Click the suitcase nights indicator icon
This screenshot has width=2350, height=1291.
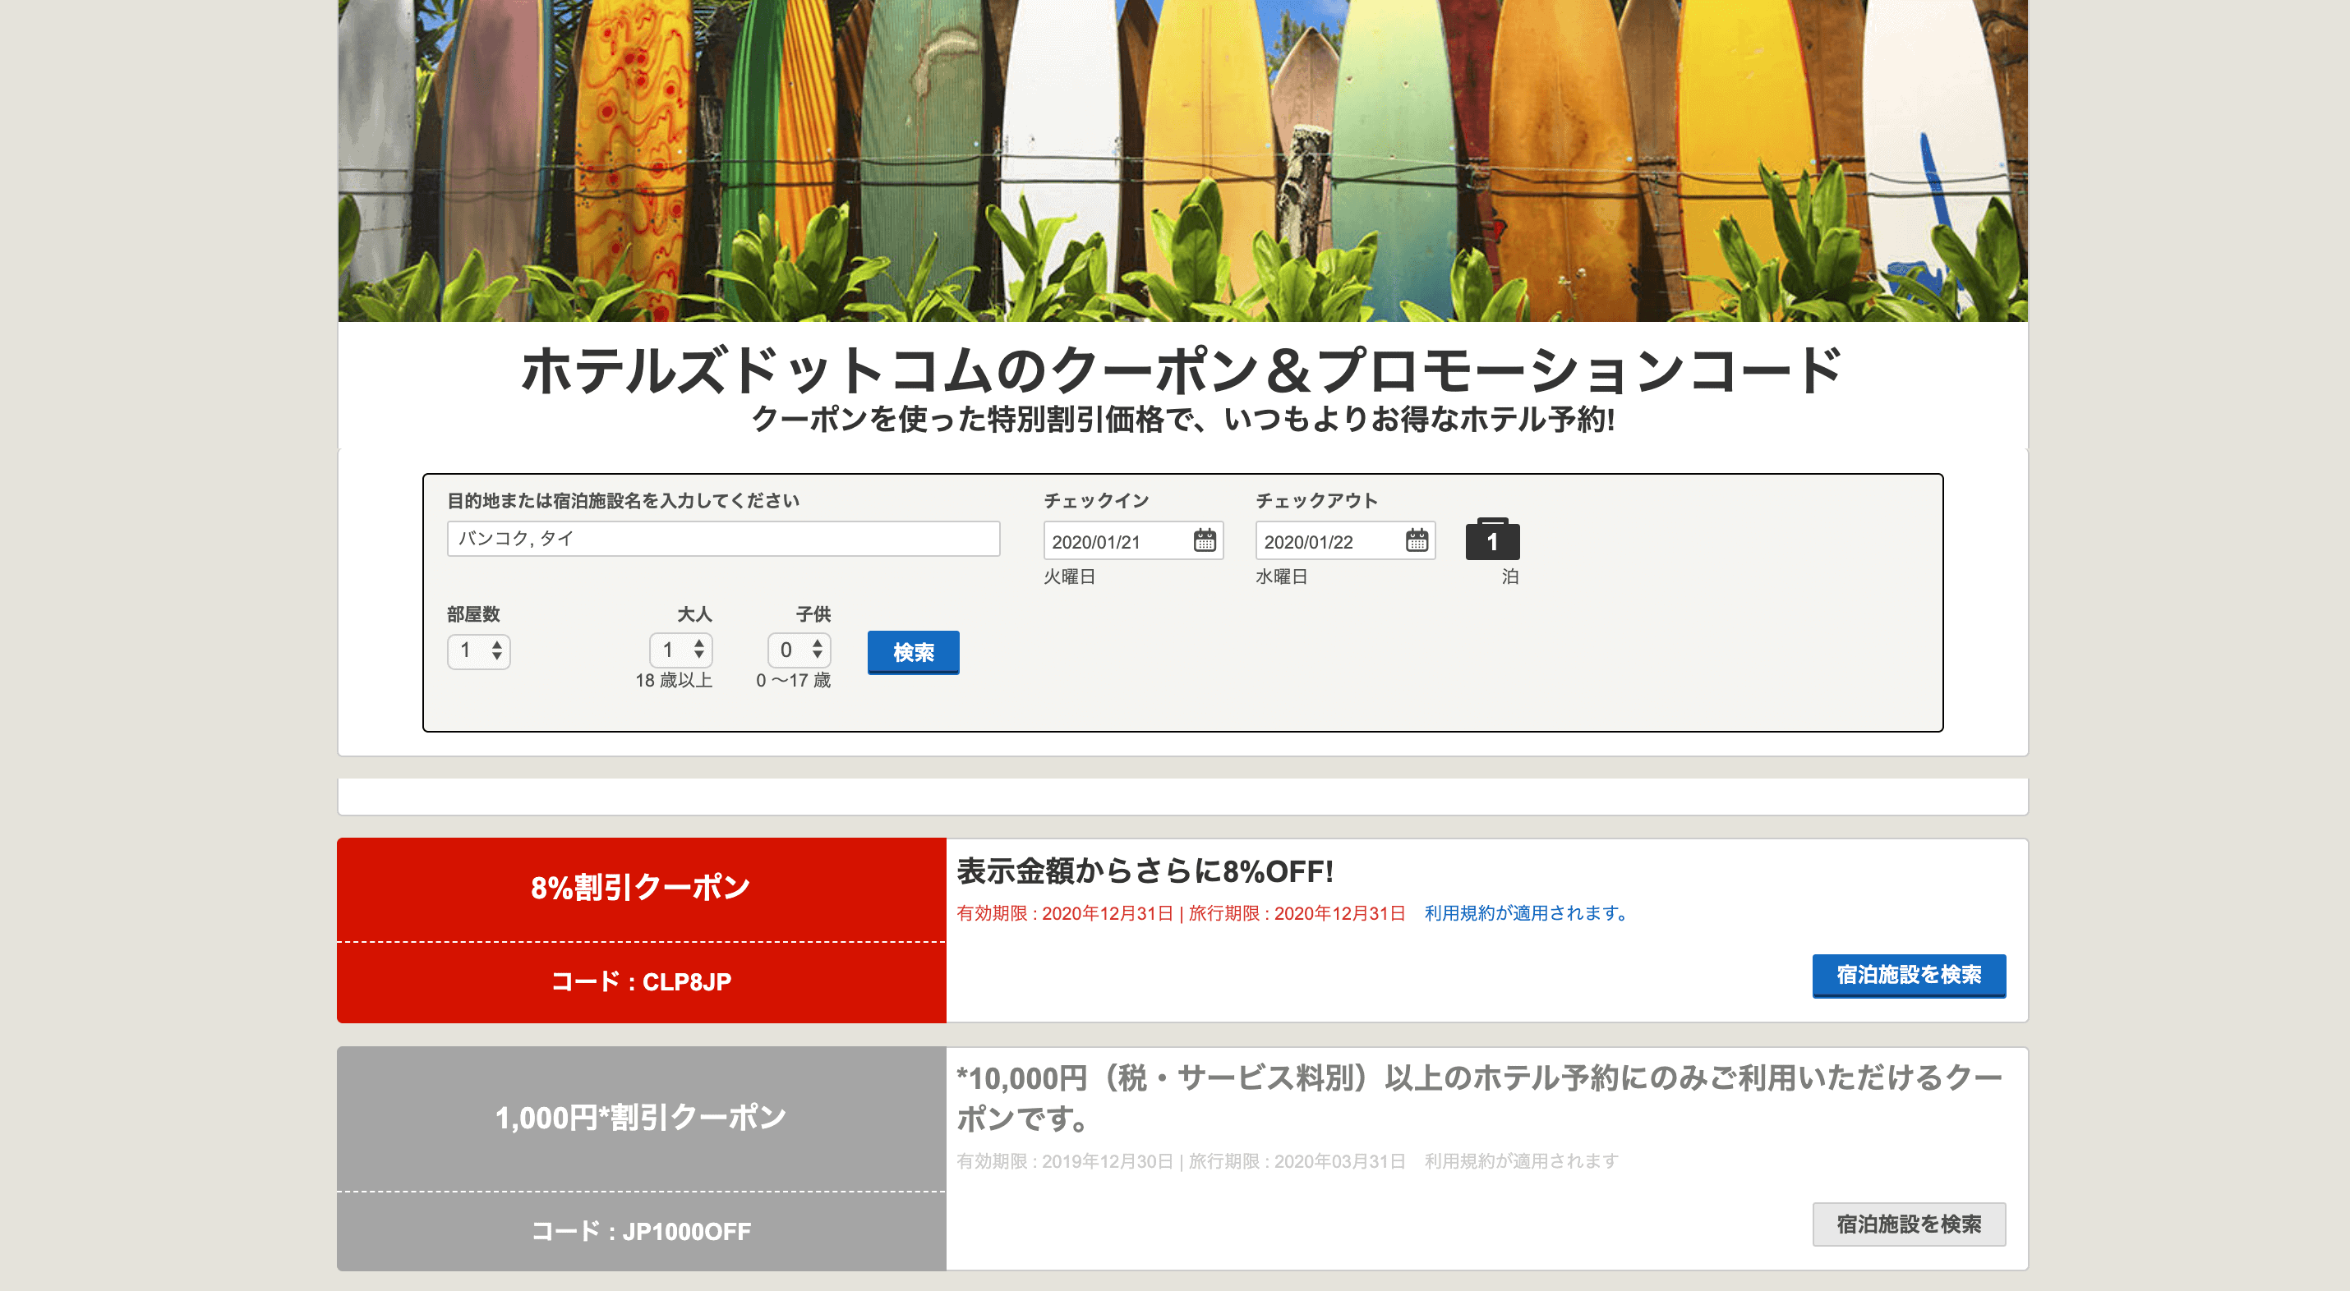(1491, 540)
